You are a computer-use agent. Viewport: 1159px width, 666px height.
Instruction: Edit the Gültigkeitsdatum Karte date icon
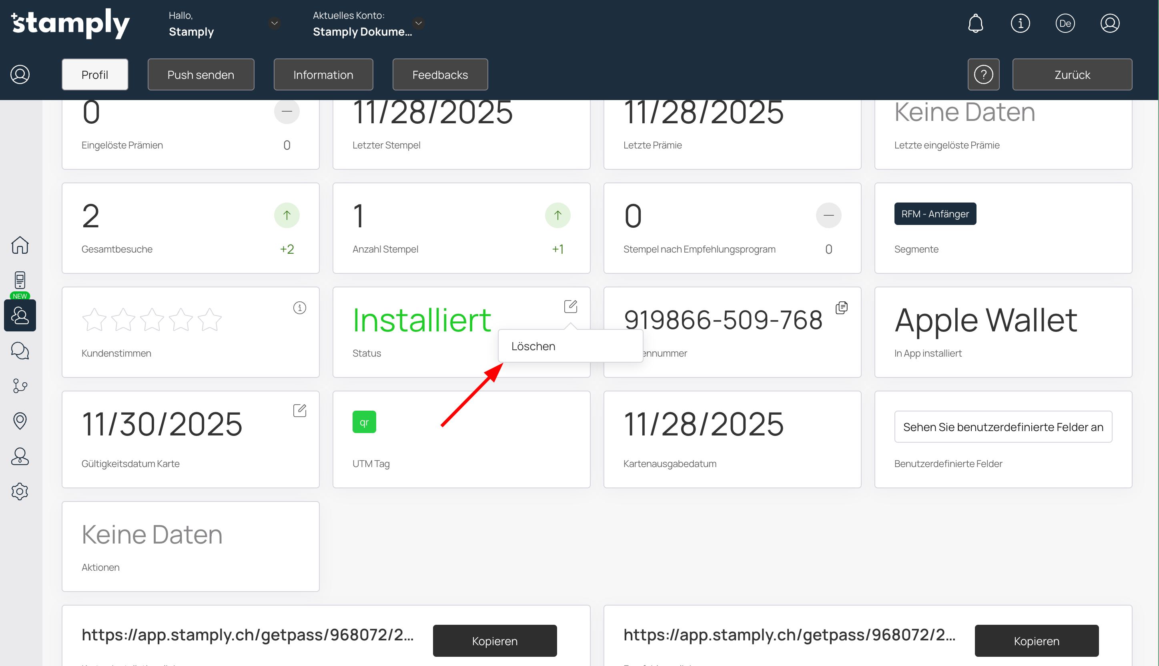[300, 410]
